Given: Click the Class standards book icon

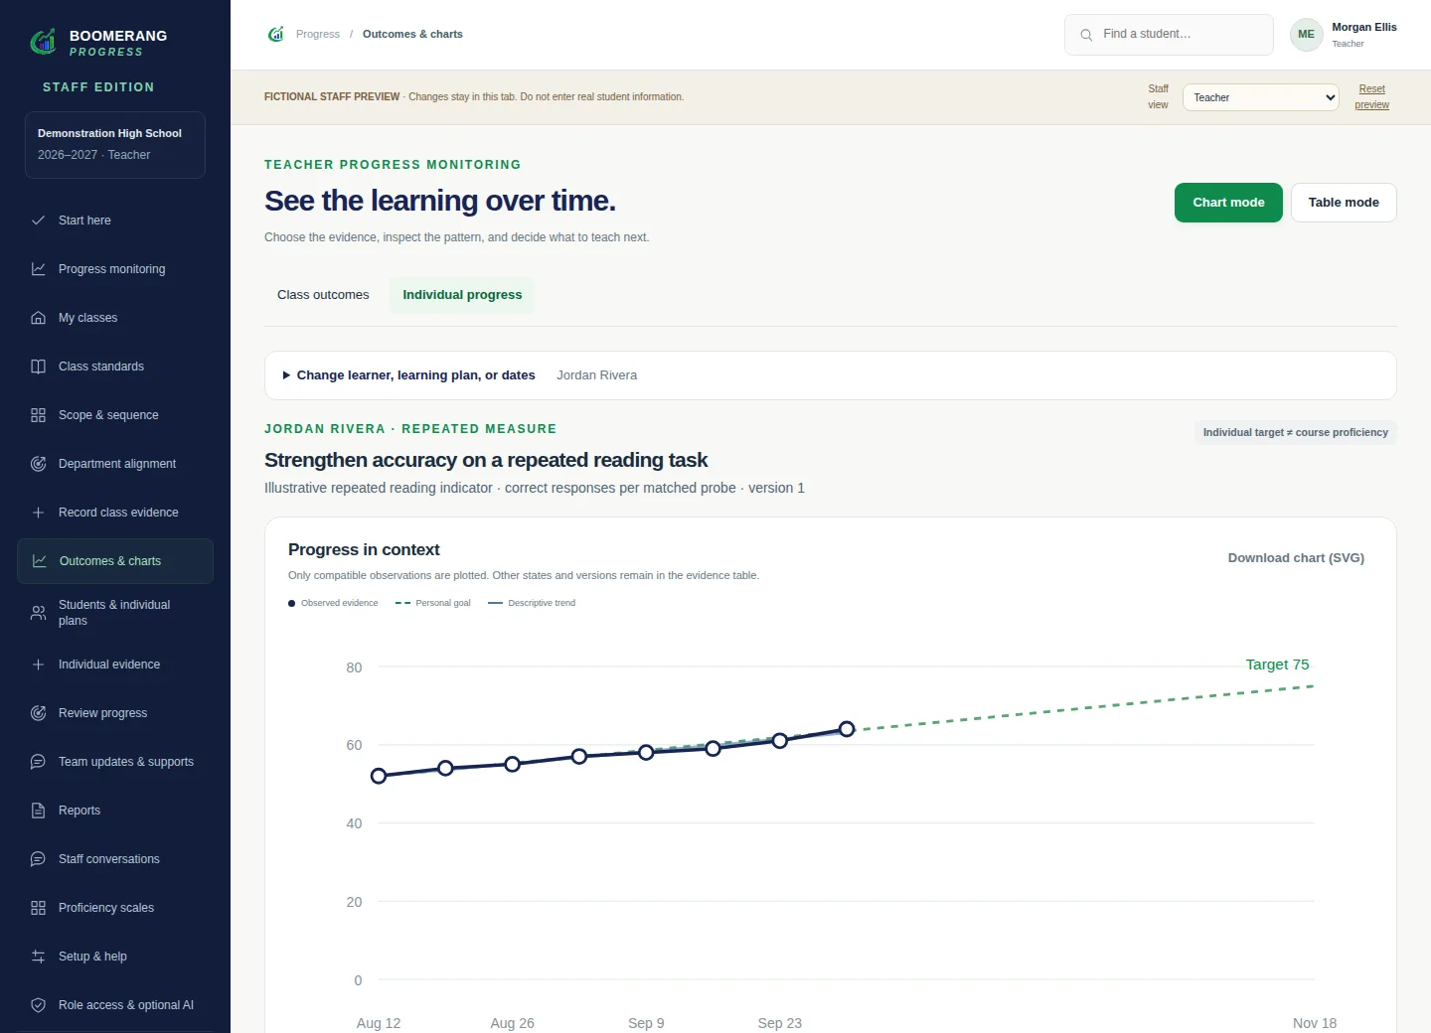Looking at the screenshot, I should coord(38,367).
